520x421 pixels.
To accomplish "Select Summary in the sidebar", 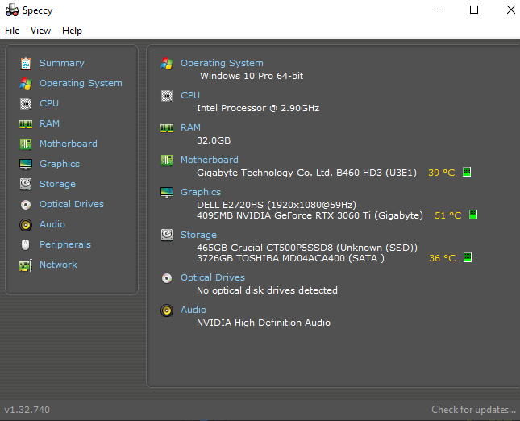I will tap(62, 63).
